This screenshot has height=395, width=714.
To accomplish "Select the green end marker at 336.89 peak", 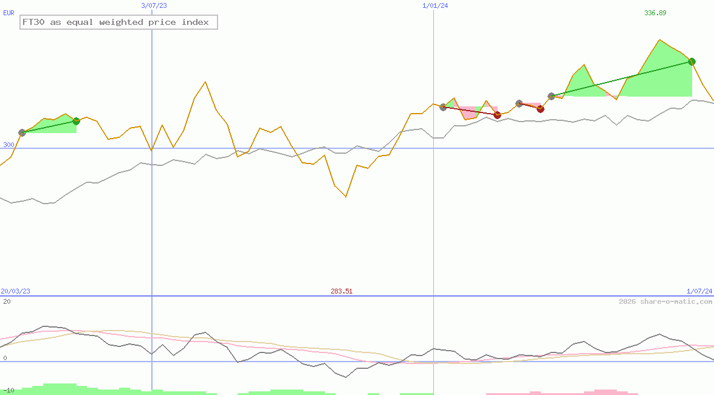I will pos(692,61).
